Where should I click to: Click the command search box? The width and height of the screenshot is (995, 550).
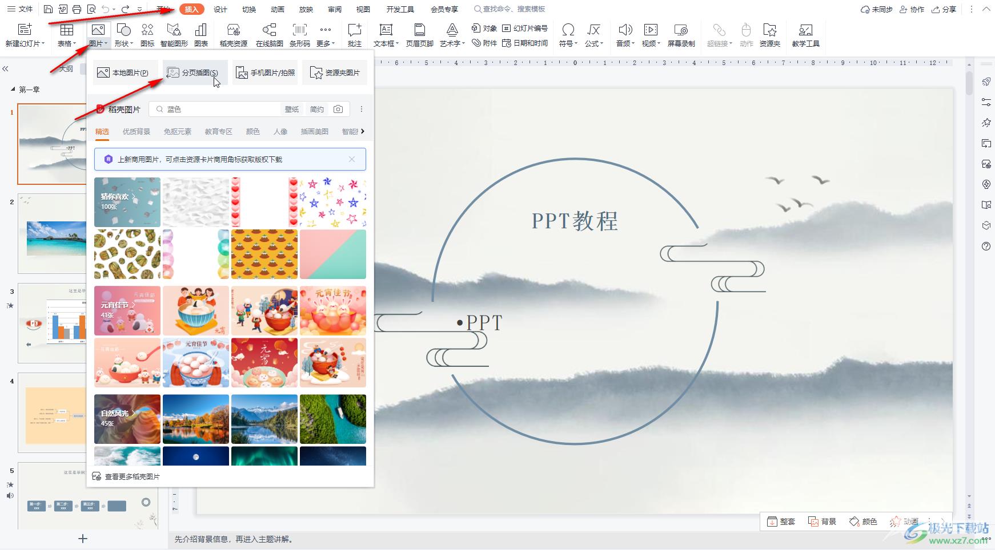coord(509,9)
